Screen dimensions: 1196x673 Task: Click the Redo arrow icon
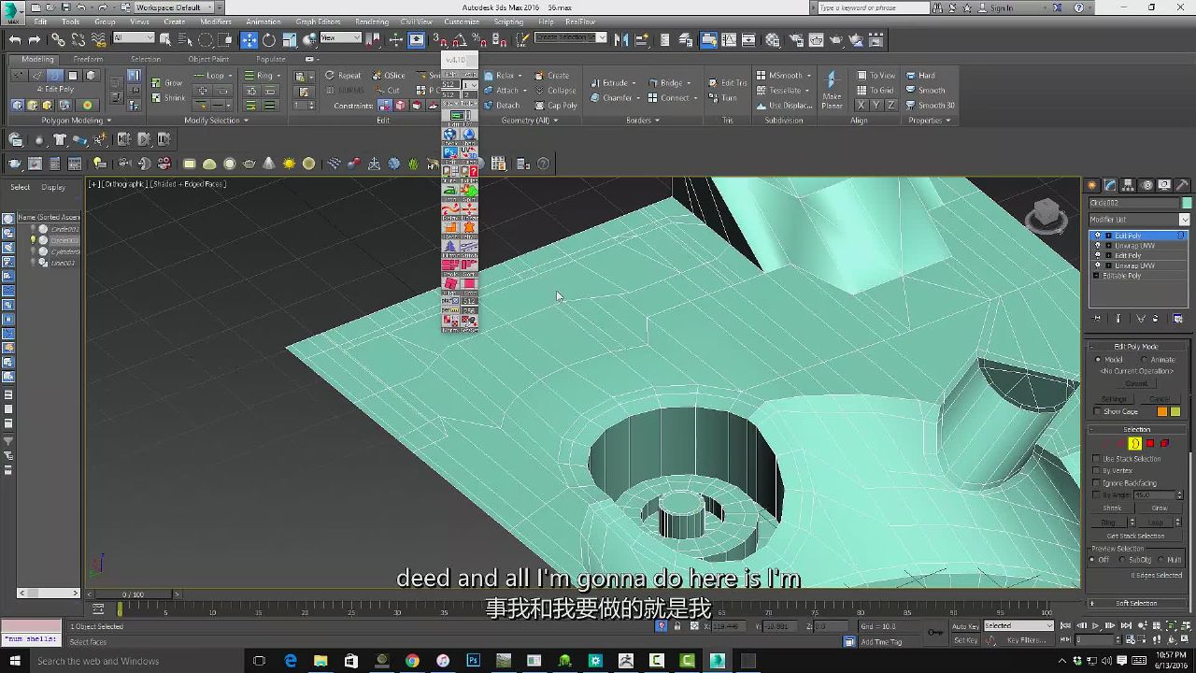point(35,39)
